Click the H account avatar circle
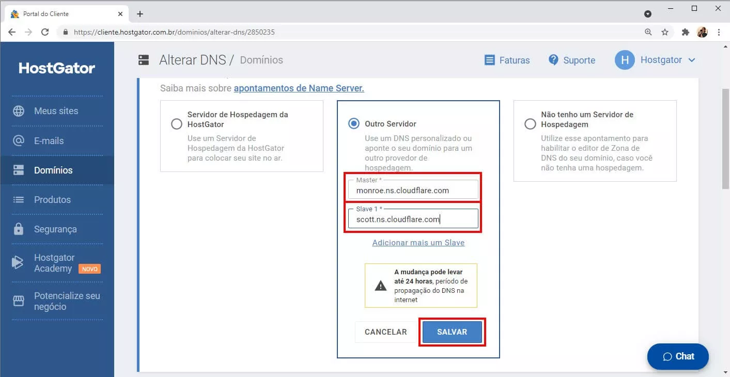Viewport: 730px width, 377px height. (625, 60)
